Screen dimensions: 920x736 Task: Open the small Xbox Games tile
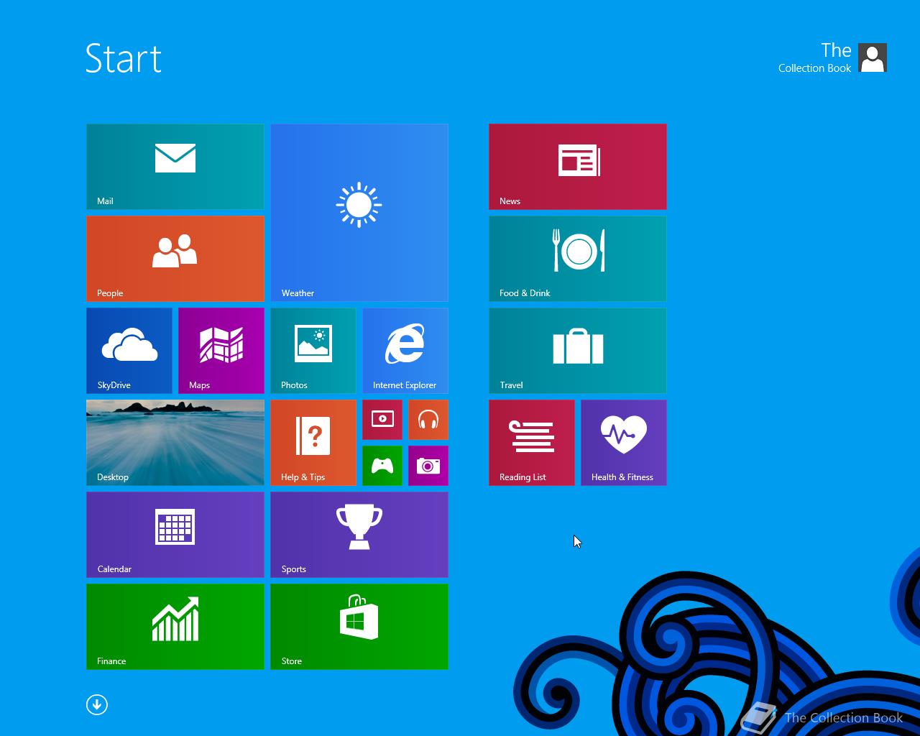382,466
